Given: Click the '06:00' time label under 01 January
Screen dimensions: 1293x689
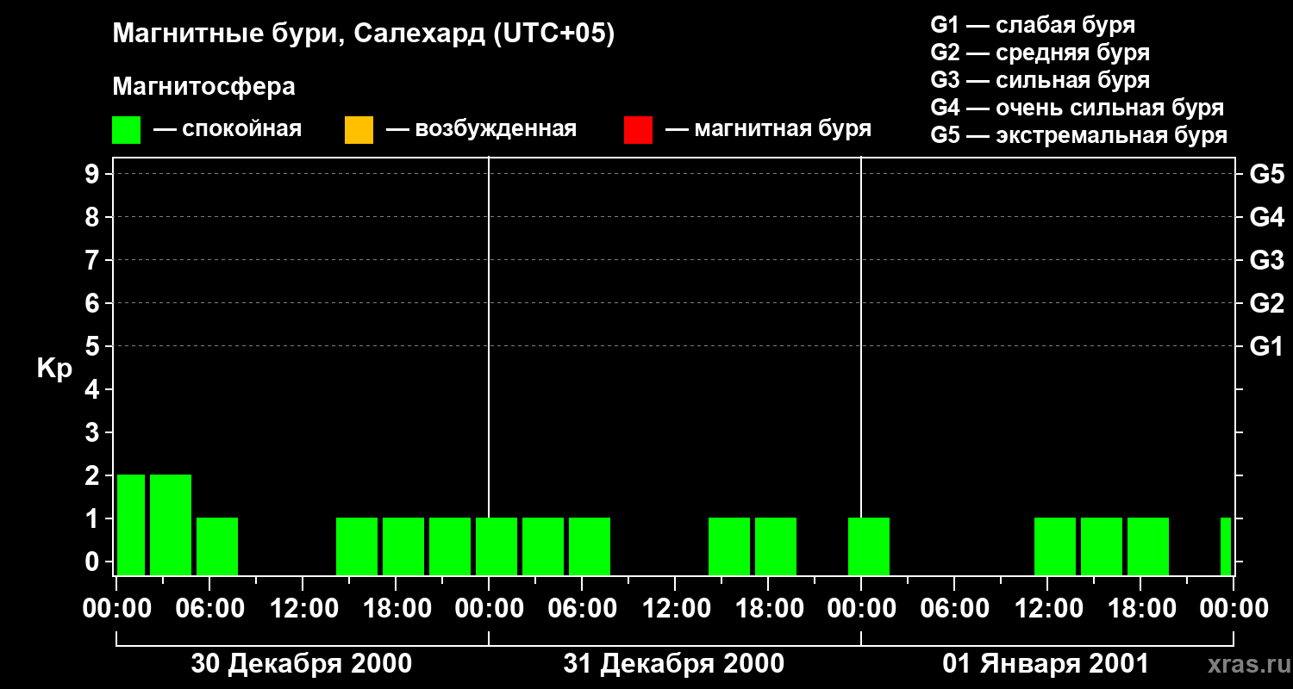Looking at the screenshot, I should 954,609.
